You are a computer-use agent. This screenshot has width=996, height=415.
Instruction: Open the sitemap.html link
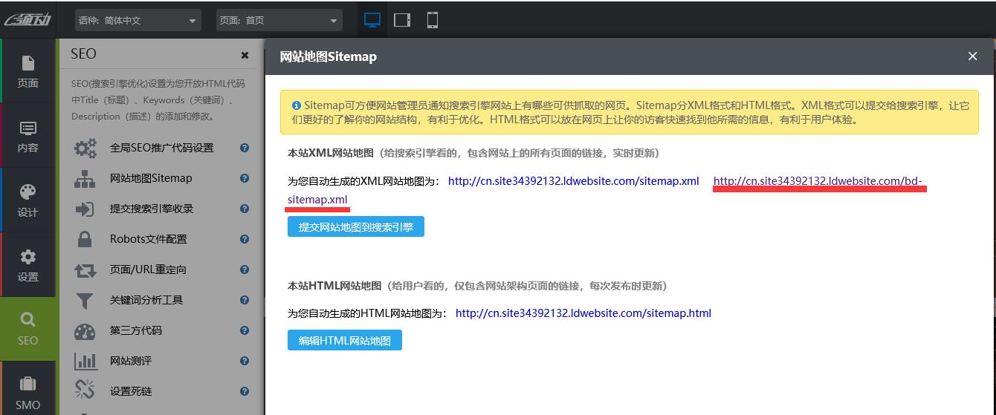(583, 313)
